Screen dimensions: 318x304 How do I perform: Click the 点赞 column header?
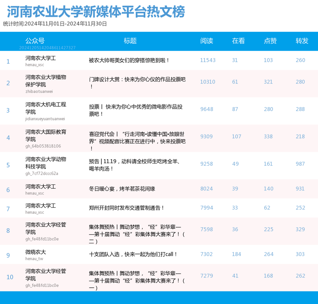(x=271, y=41)
